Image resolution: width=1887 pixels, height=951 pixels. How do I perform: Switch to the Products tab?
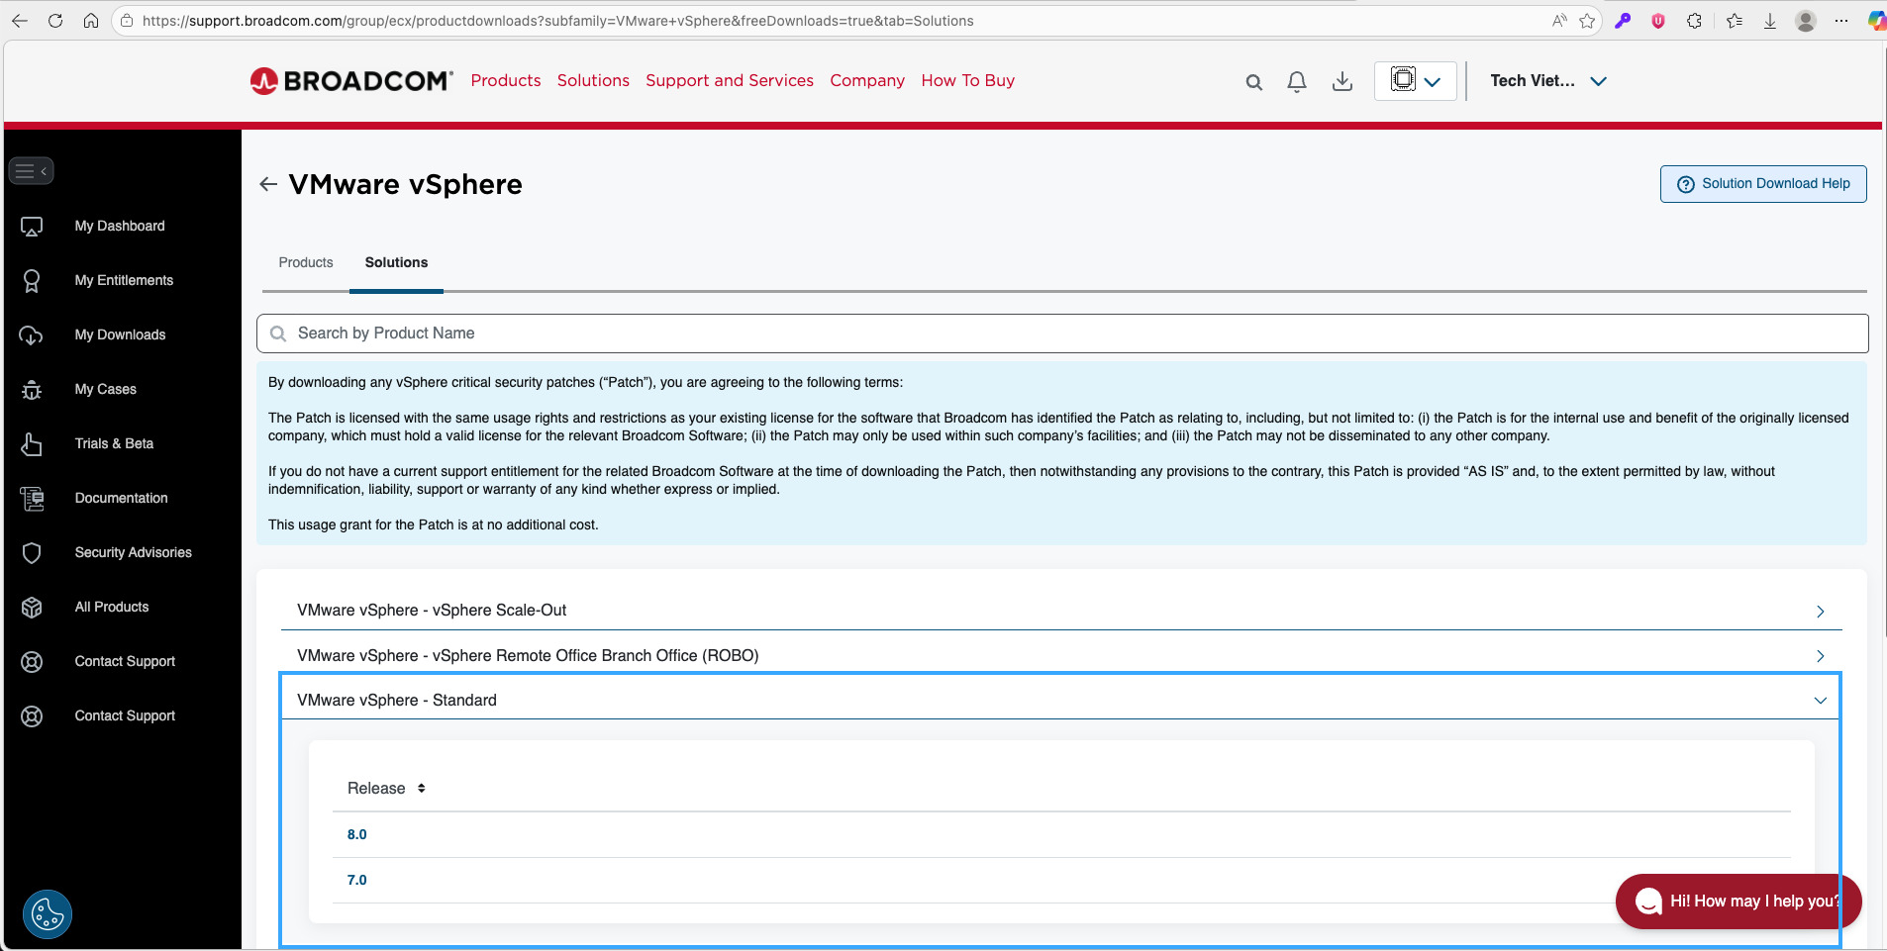[x=306, y=263]
